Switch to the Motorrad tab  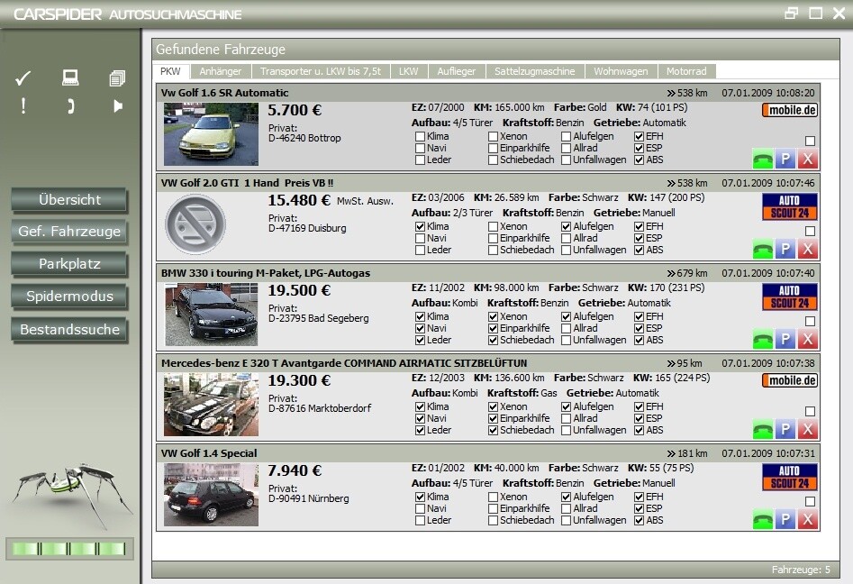coord(686,71)
